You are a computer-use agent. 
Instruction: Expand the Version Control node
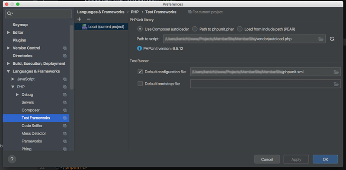click(x=8, y=48)
